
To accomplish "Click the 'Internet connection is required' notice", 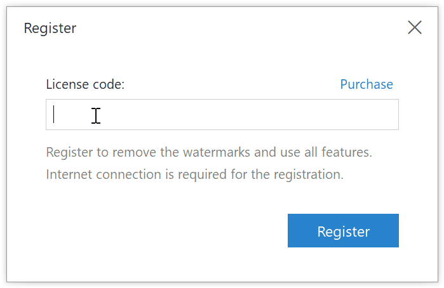I will (x=194, y=174).
